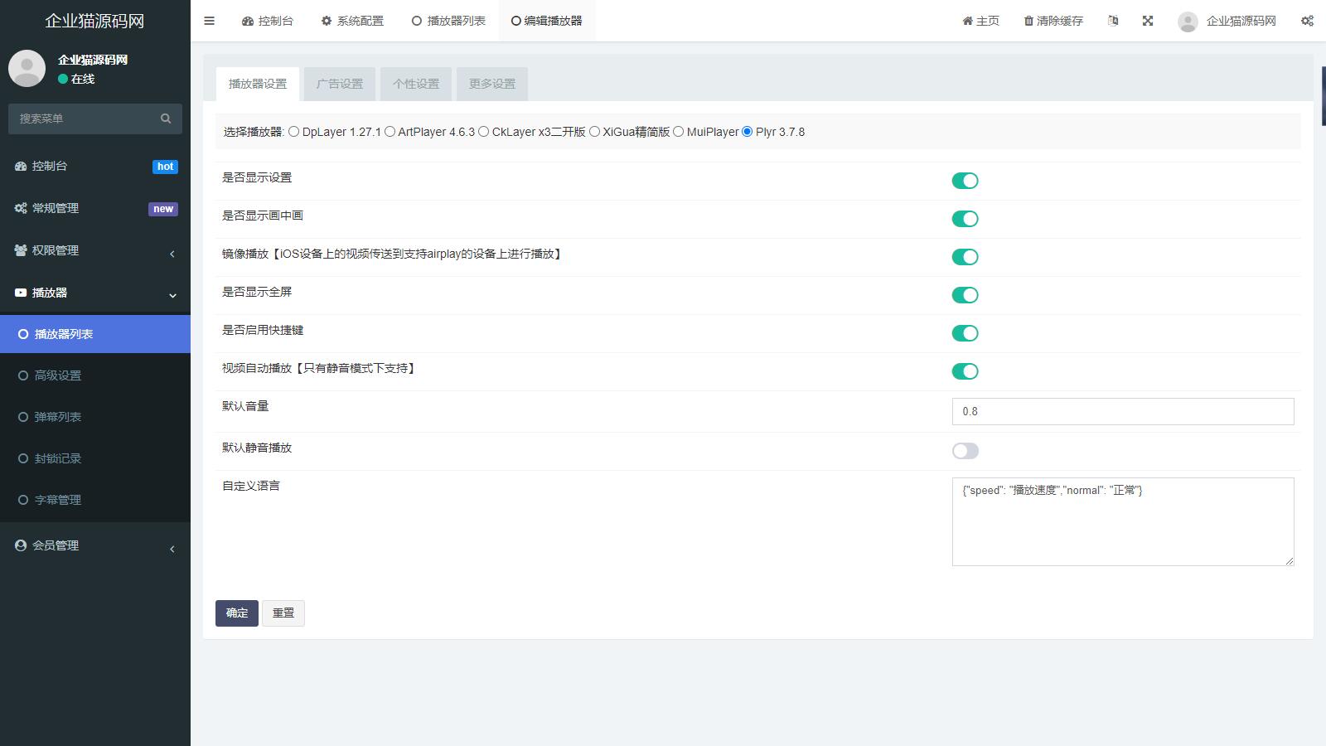Click the 清除缓存 trash icon
1326x746 pixels.
(1028, 21)
